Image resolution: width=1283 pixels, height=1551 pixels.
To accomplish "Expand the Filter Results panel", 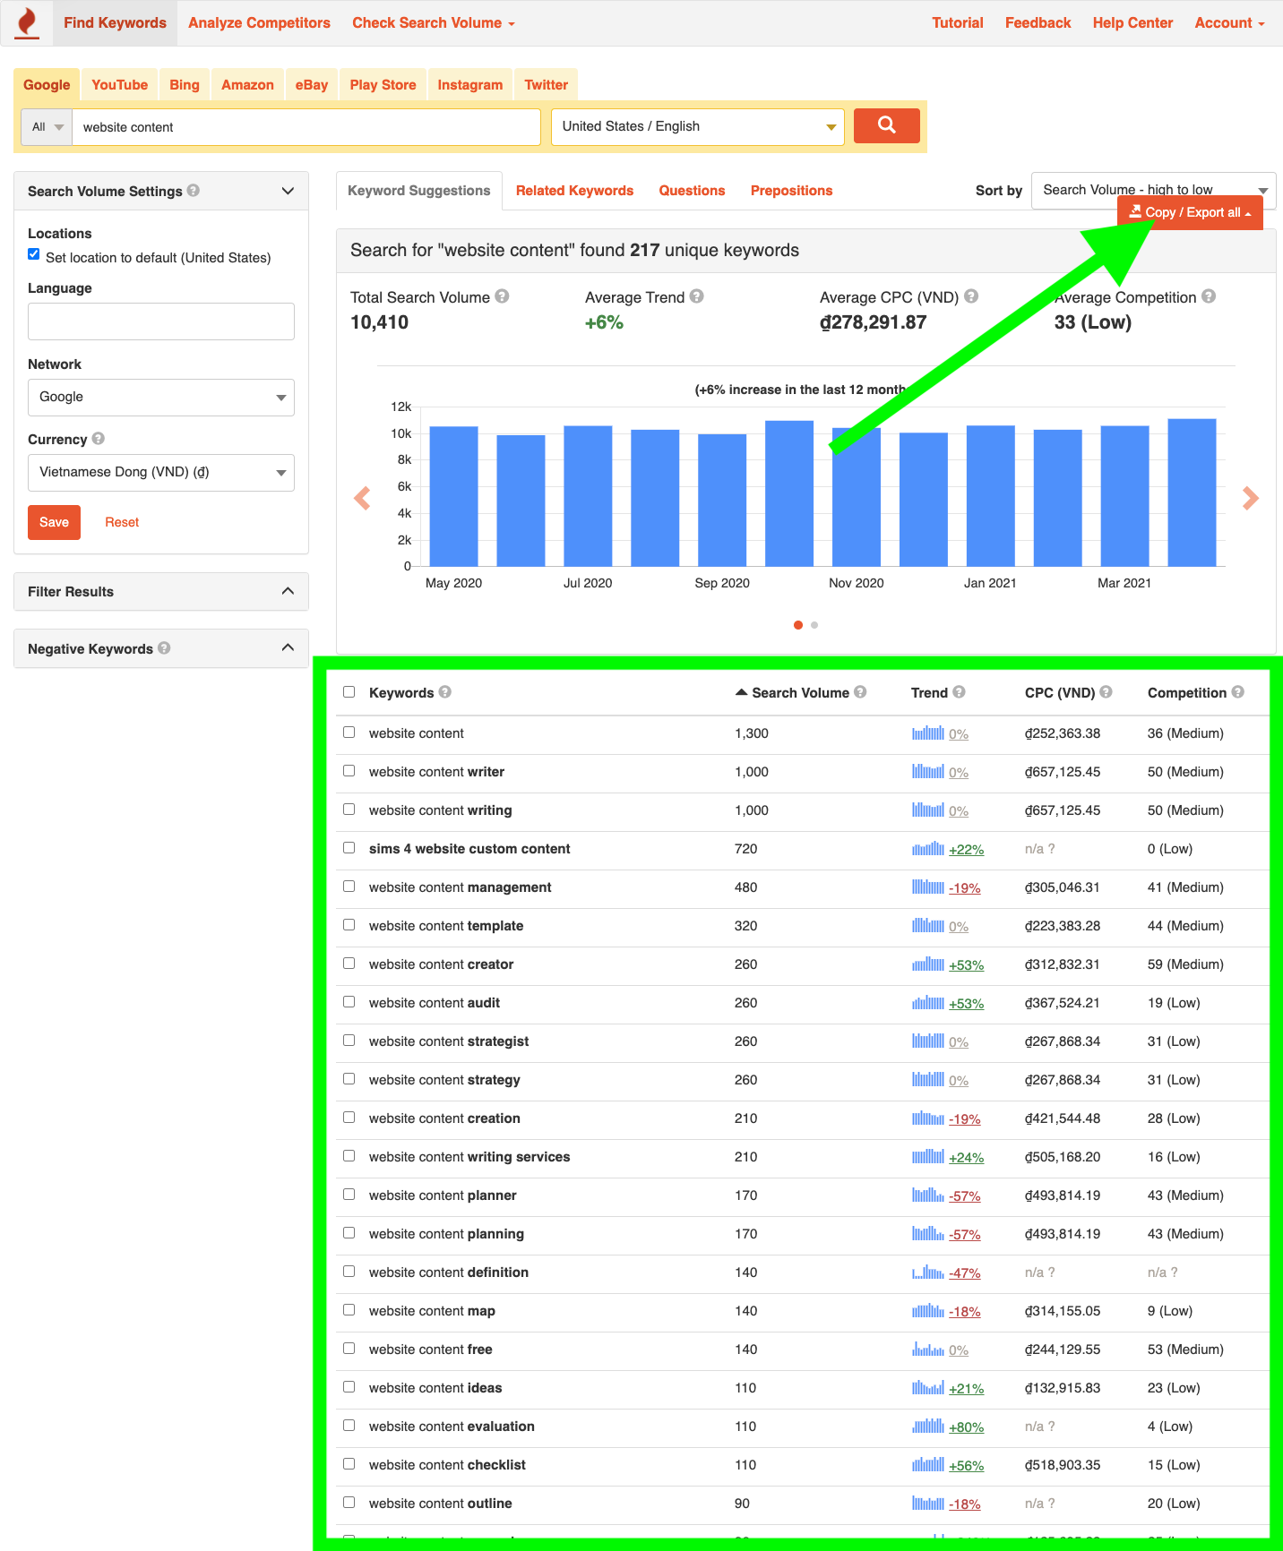I will [161, 592].
